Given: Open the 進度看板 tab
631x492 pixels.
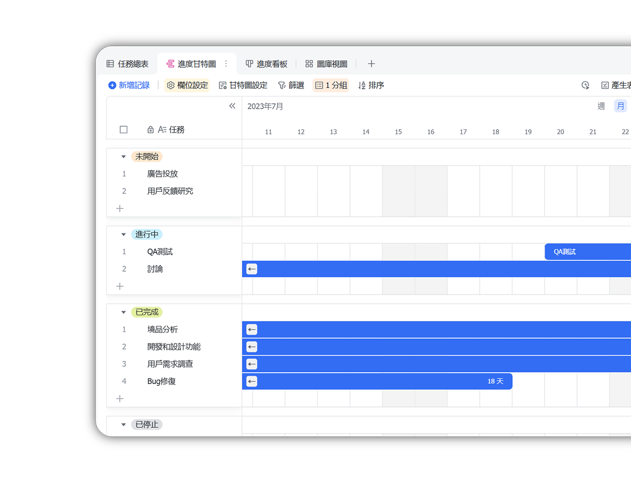Looking at the screenshot, I should coord(266,64).
